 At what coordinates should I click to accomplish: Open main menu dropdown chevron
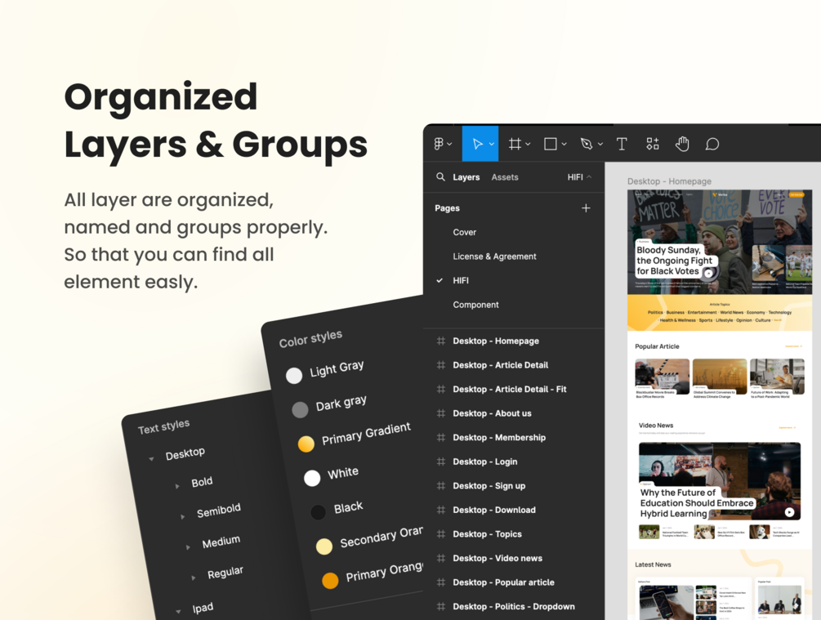click(x=449, y=144)
